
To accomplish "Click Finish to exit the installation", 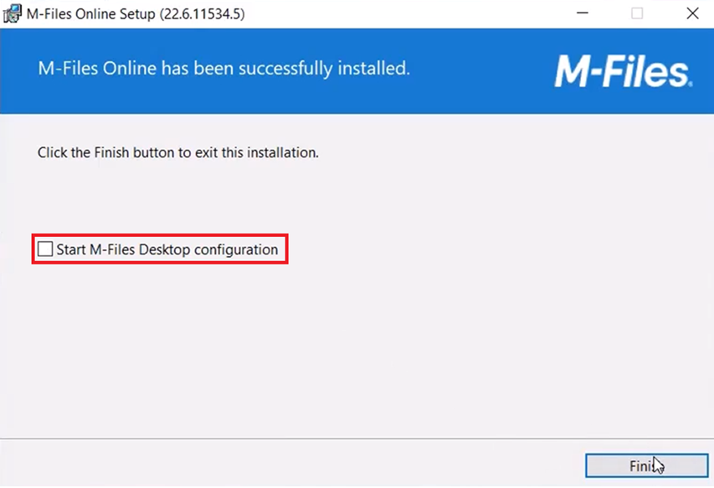I will click(x=646, y=465).
